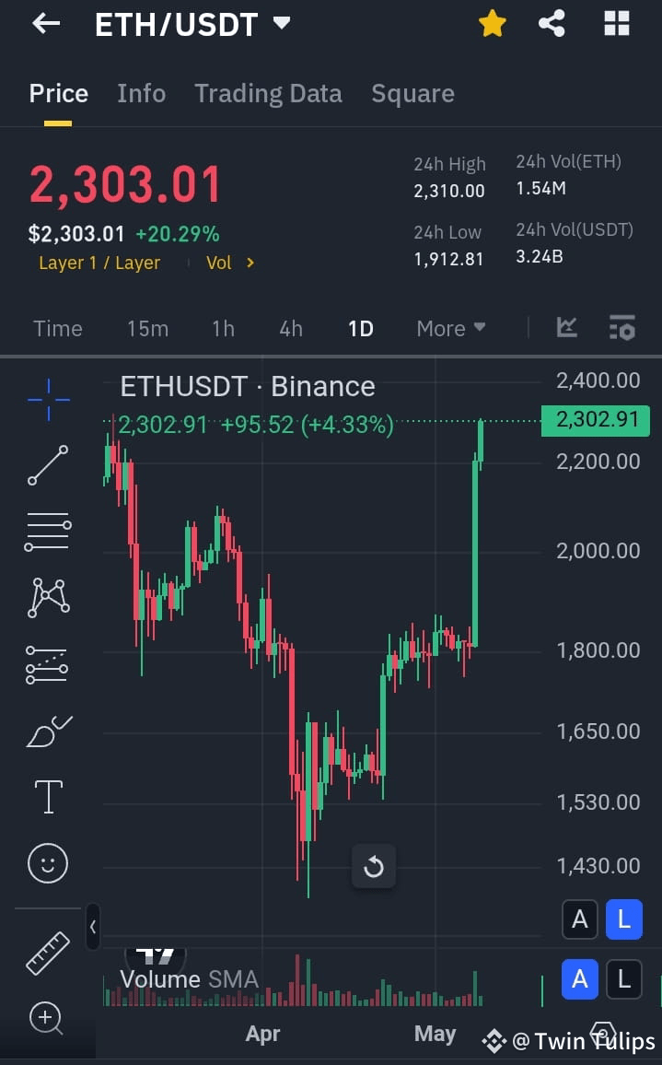Screen dimensions: 662x1065
Task: Select the 1D interval
Action: 361,329
